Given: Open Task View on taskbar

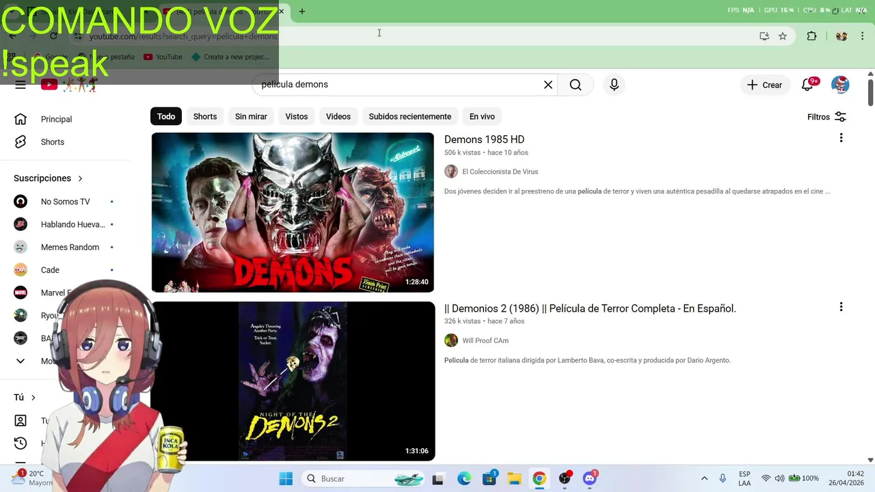Looking at the screenshot, I should pyautogui.click(x=438, y=478).
